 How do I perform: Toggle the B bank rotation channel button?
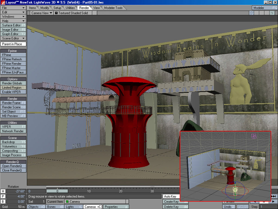(x=3, y=202)
